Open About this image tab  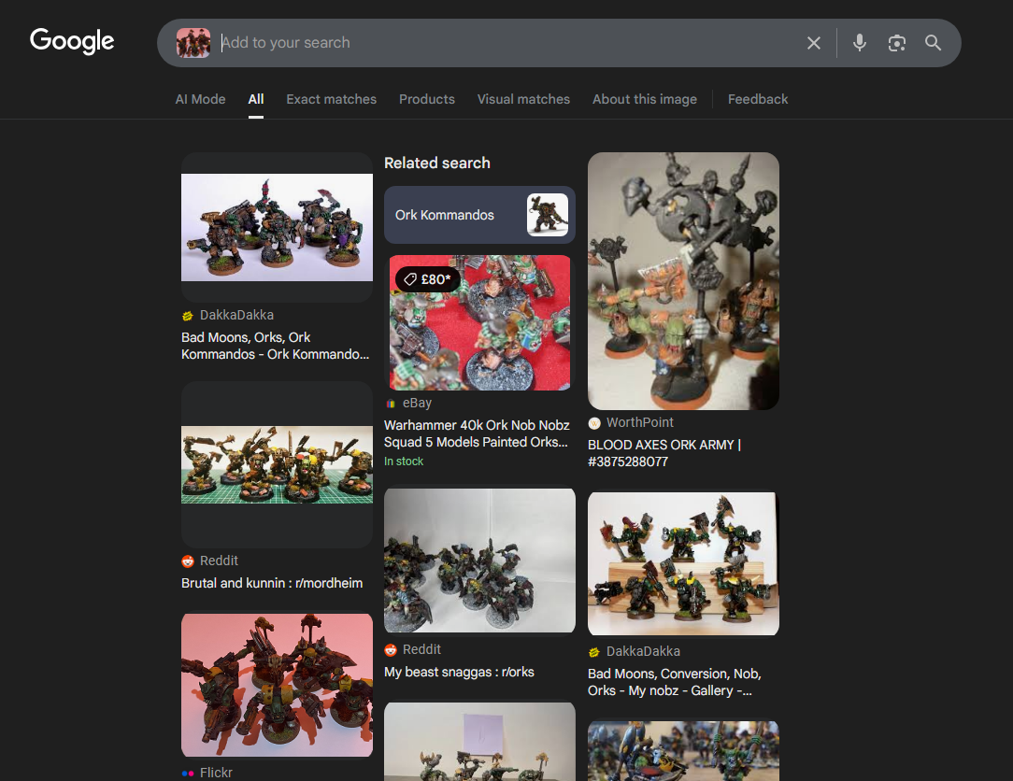[x=645, y=99]
